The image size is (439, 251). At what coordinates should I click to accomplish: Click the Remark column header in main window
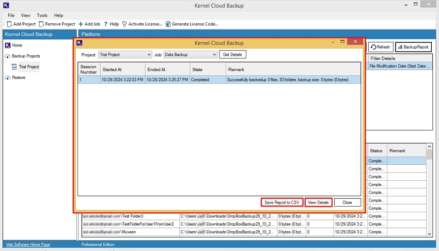(406, 151)
